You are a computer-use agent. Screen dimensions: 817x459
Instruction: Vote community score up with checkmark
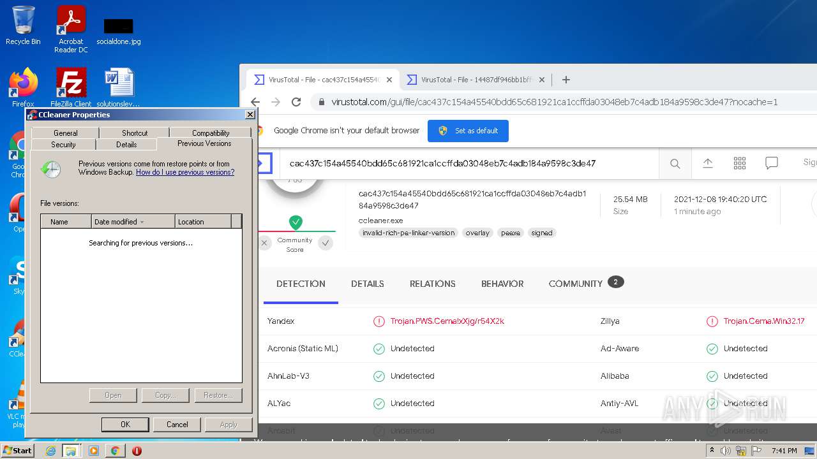pos(326,243)
